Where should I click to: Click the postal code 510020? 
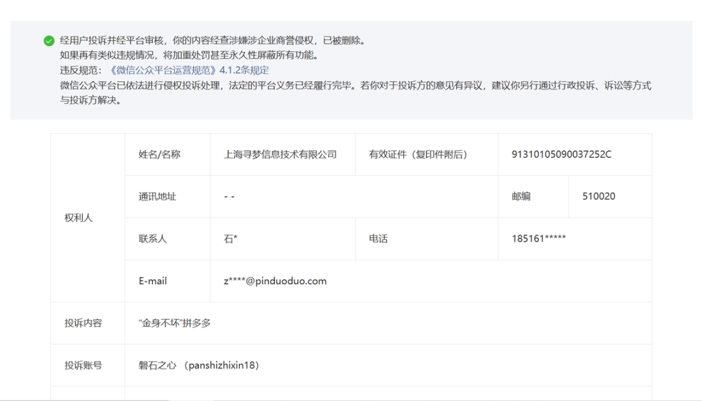pyautogui.click(x=599, y=196)
